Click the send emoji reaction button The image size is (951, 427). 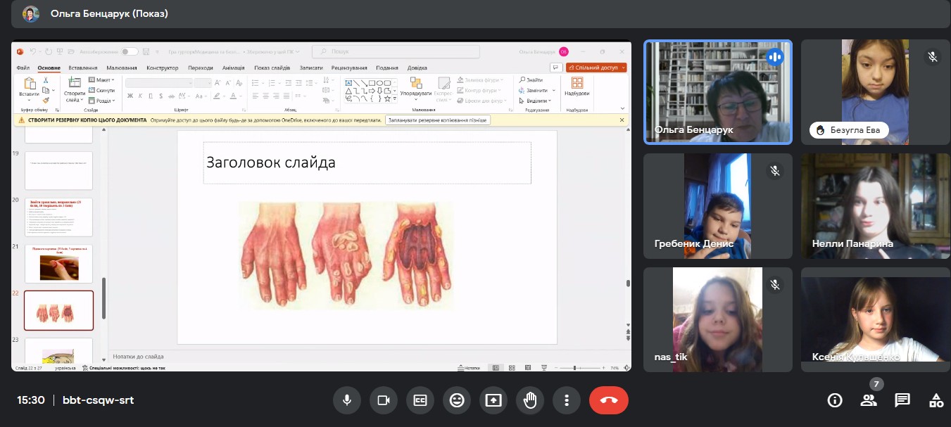point(457,400)
